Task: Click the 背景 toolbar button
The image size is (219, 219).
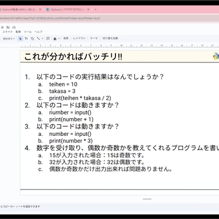Action: (x=66, y=38)
